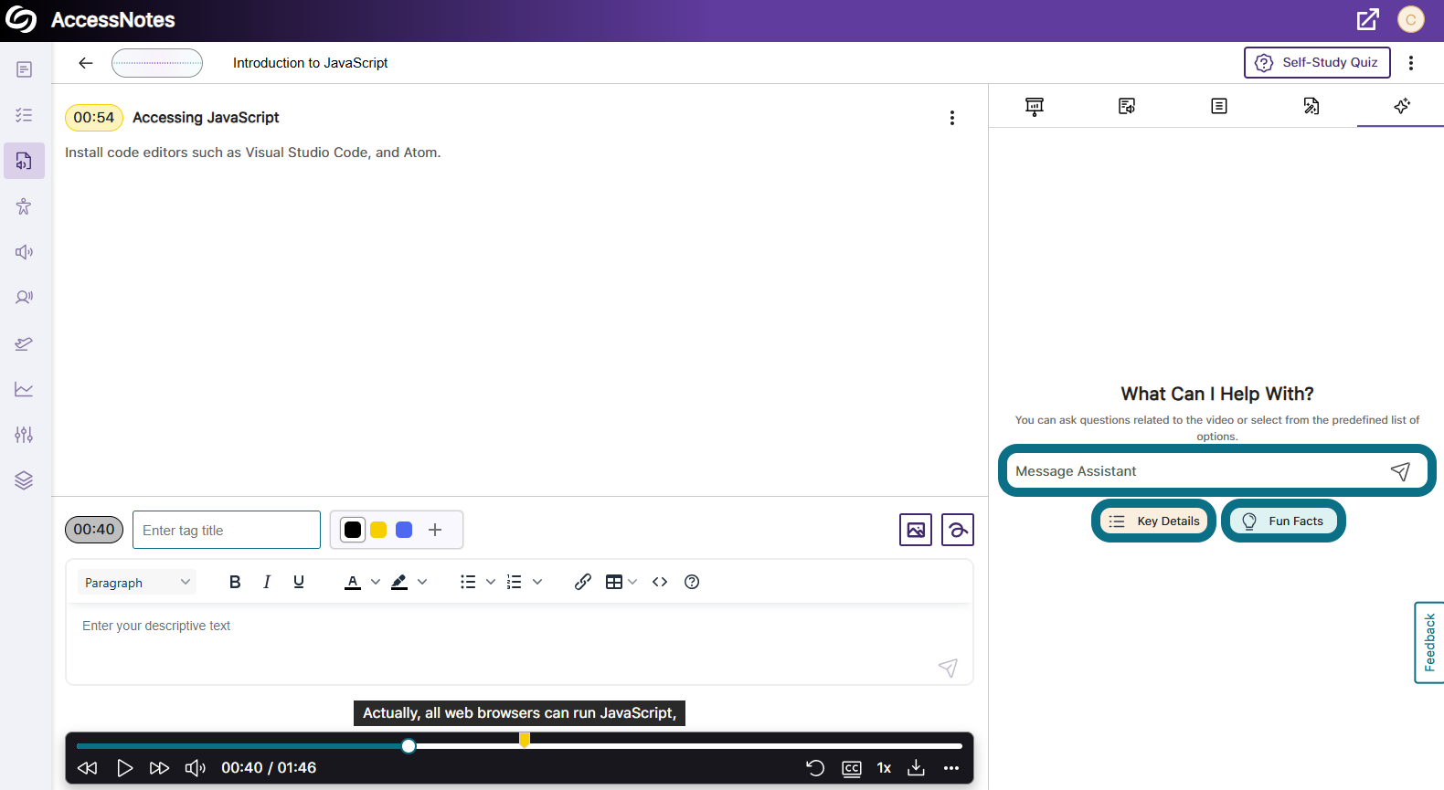Select the Fun Facts option

point(1283,521)
